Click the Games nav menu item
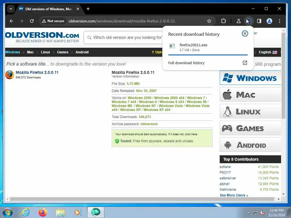 [x=63, y=52]
